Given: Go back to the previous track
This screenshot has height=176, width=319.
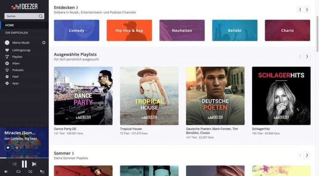Looking at the screenshot, I should [x=14, y=164].
